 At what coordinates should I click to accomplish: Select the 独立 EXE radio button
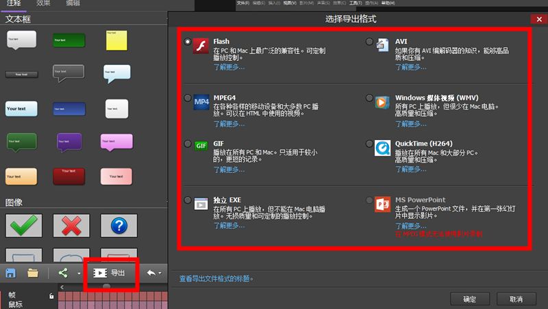coord(188,200)
